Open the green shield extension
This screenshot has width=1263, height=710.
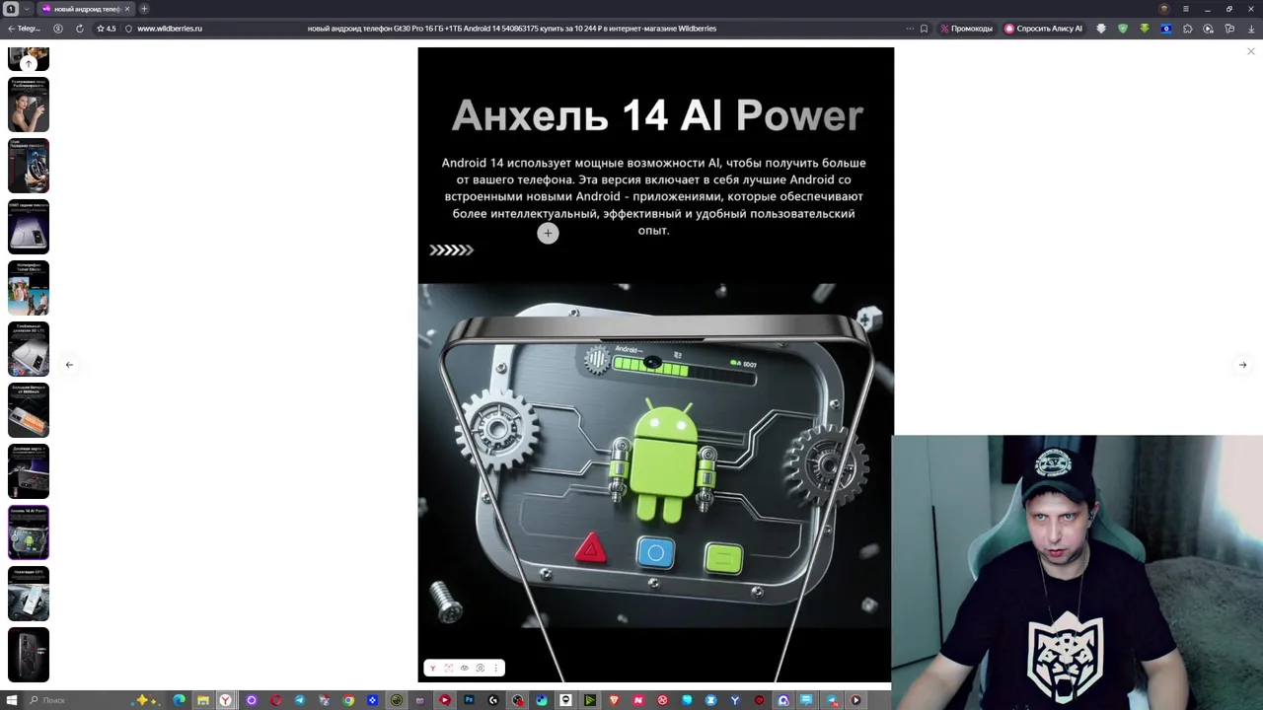pos(1123,29)
